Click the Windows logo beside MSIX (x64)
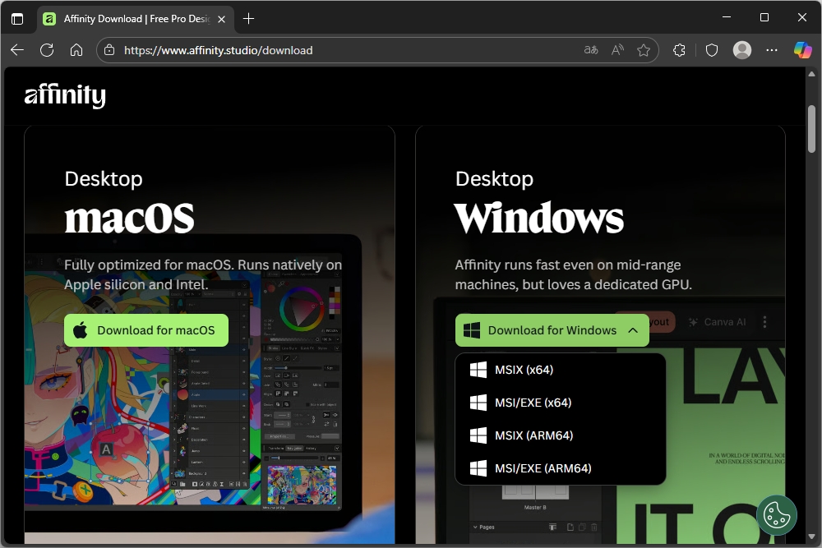 [478, 370]
